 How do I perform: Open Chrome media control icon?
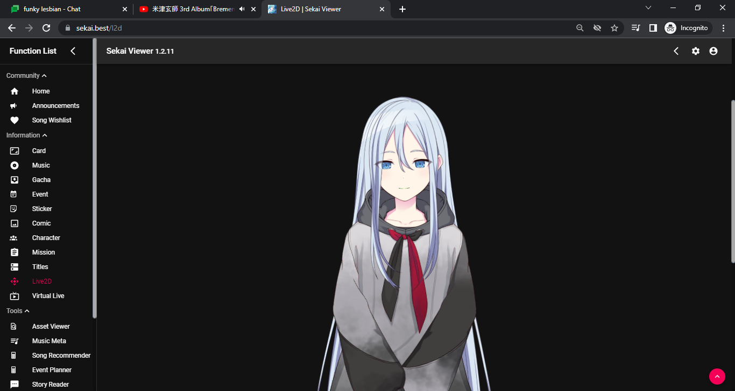click(x=636, y=28)
